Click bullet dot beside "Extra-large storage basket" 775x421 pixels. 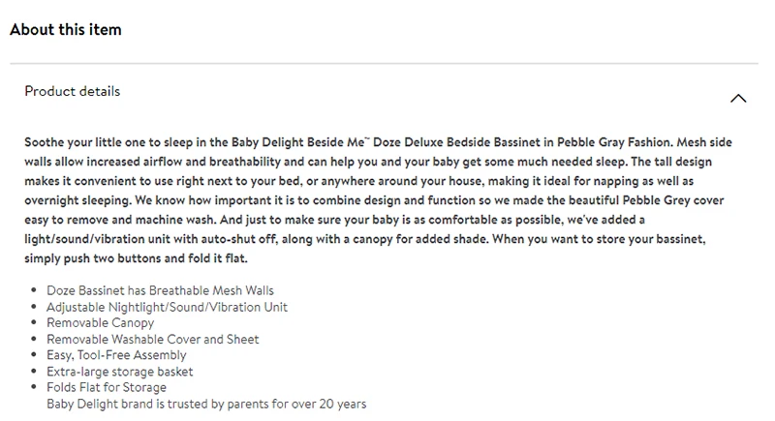[35, 372]
